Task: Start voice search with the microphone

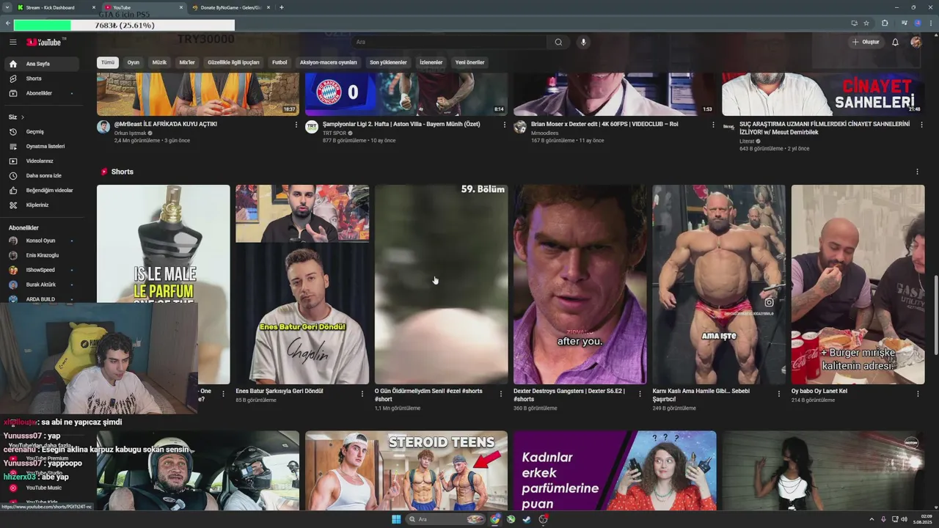Action: [583, 42]
